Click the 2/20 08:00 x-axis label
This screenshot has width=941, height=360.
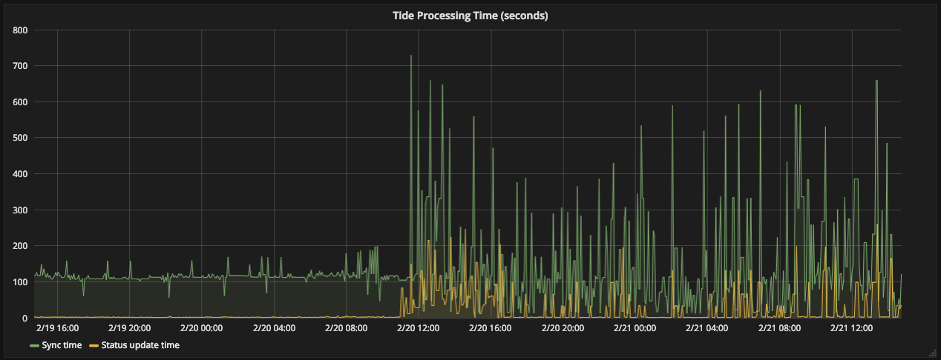346,327
